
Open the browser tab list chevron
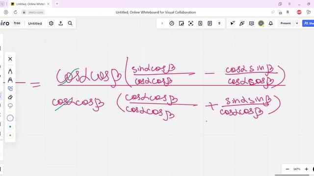pyautogui.click(x=2, y=4)
